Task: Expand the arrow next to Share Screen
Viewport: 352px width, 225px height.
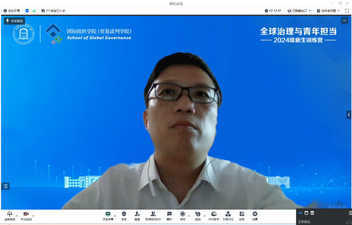Action: click(115, 216)
